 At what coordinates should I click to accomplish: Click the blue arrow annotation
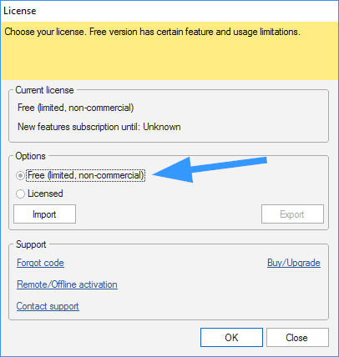click(210, 169)
